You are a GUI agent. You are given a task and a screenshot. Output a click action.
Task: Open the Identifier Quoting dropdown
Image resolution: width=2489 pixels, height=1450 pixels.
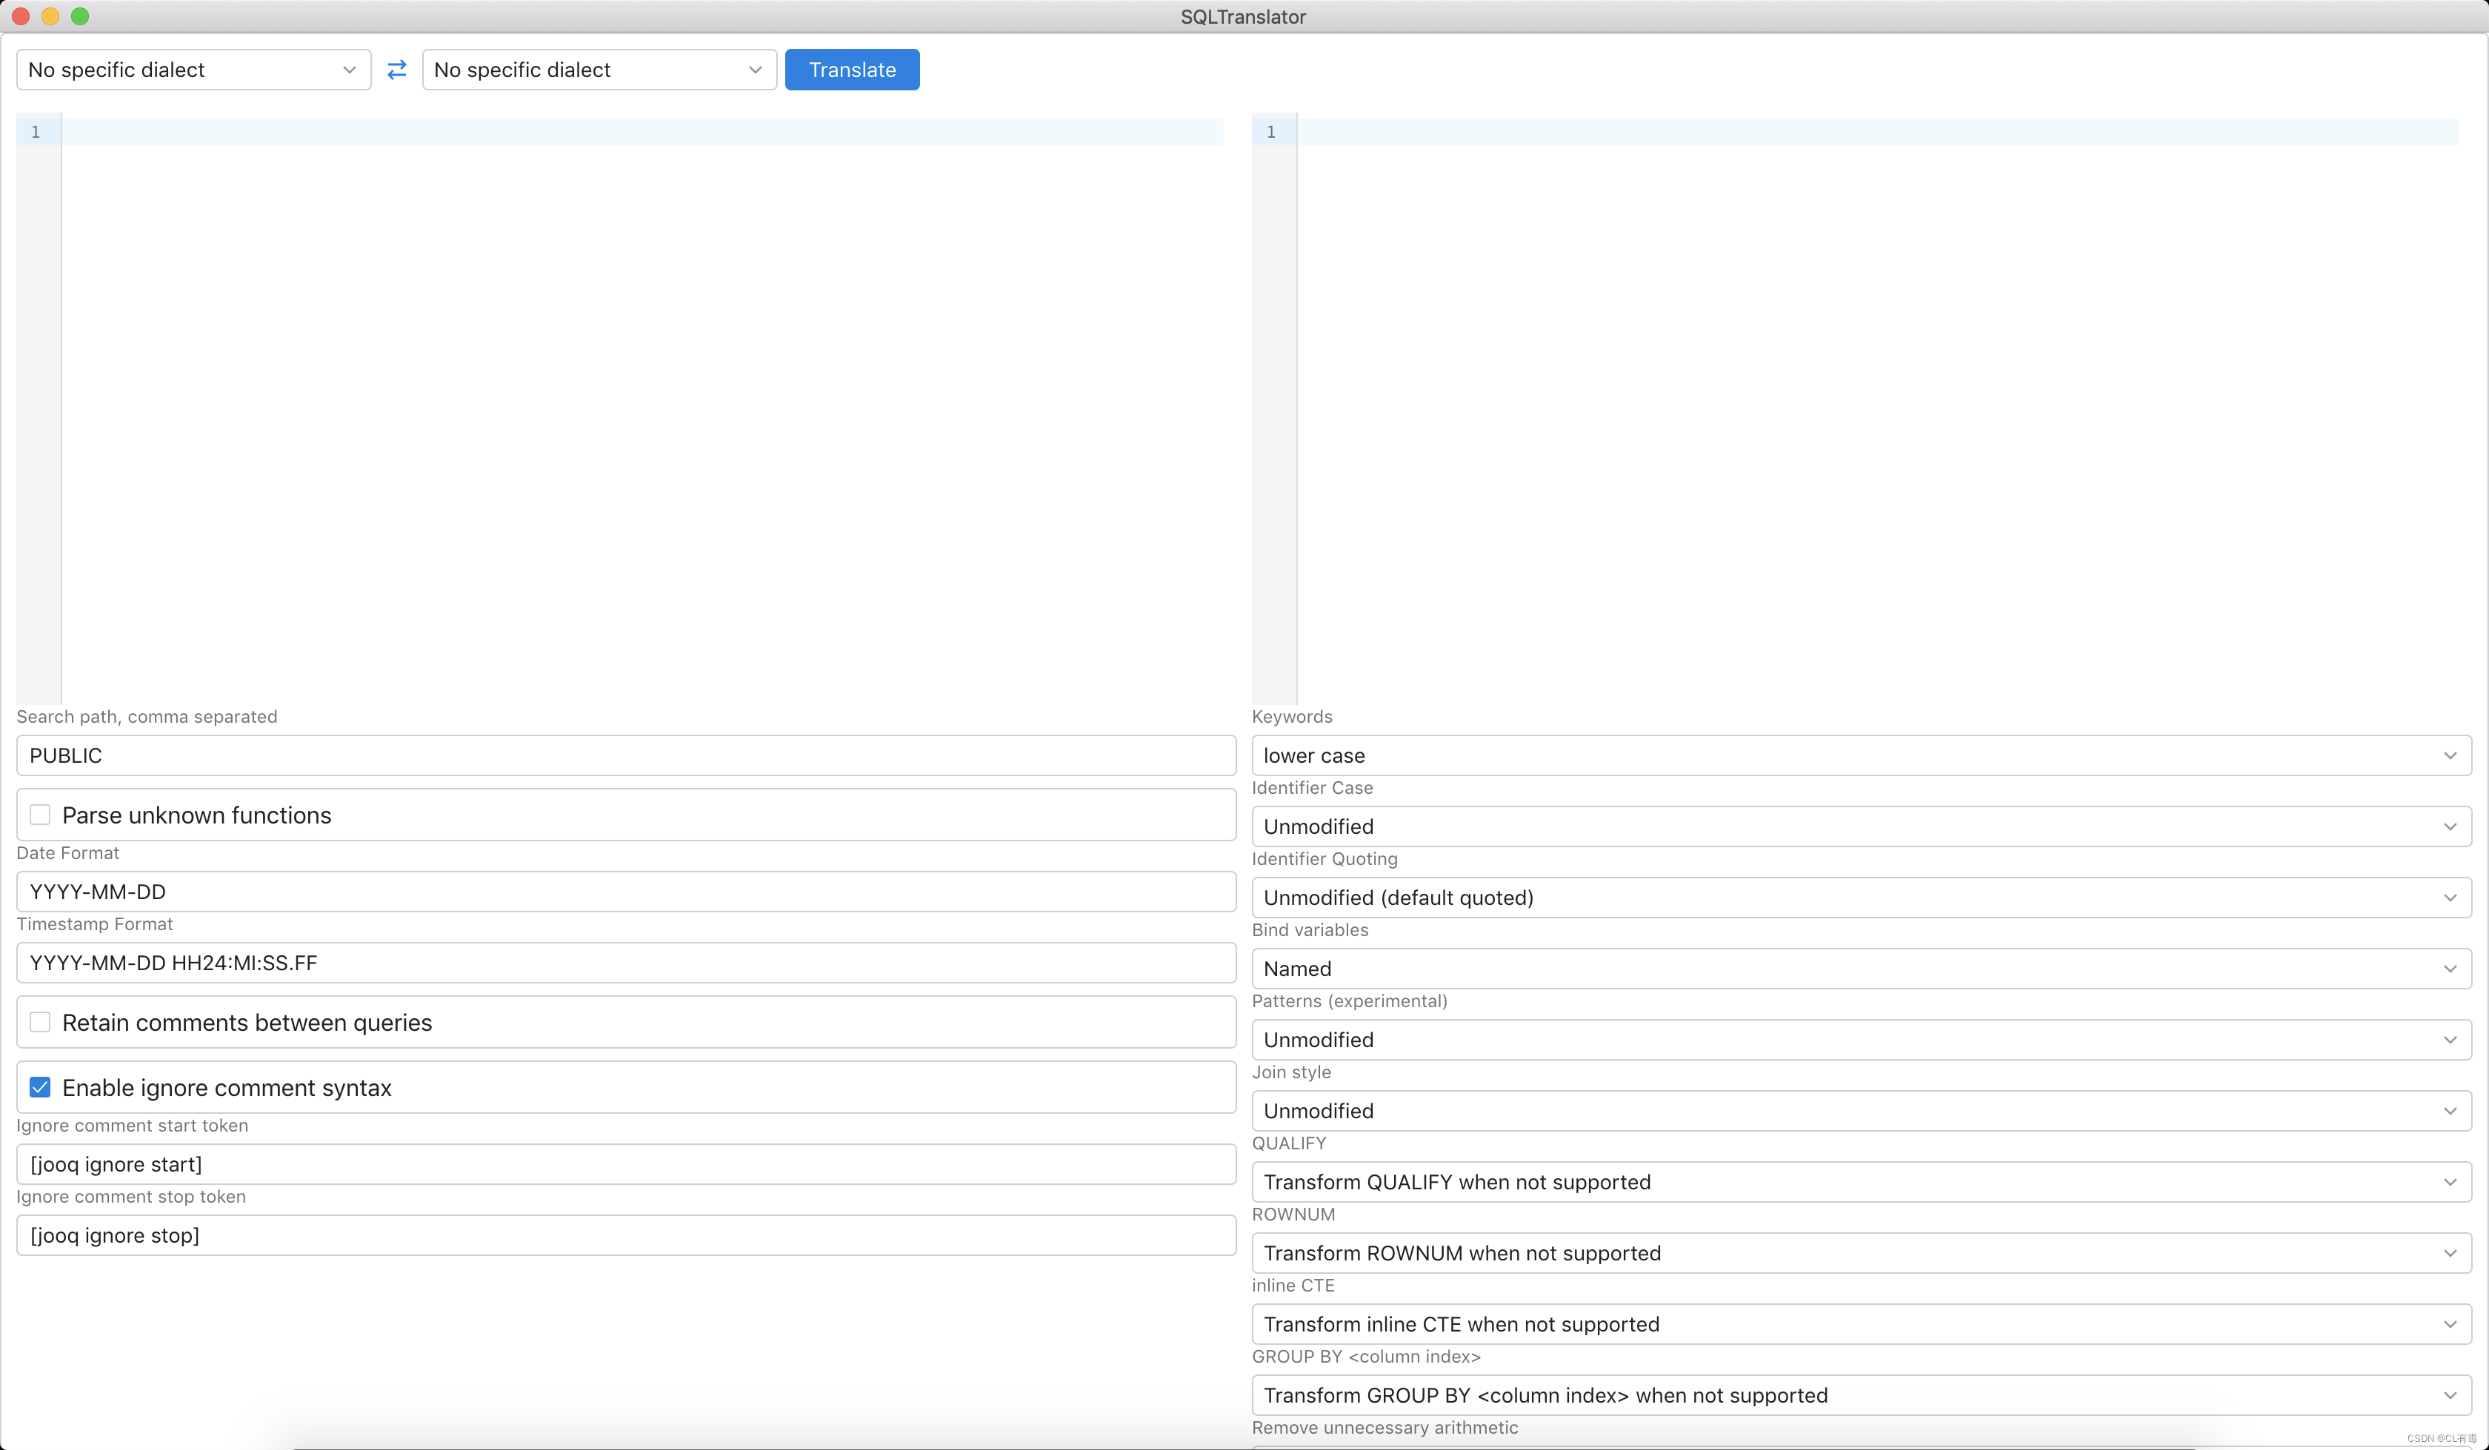pyautogui.click(x=1862, y=898)
